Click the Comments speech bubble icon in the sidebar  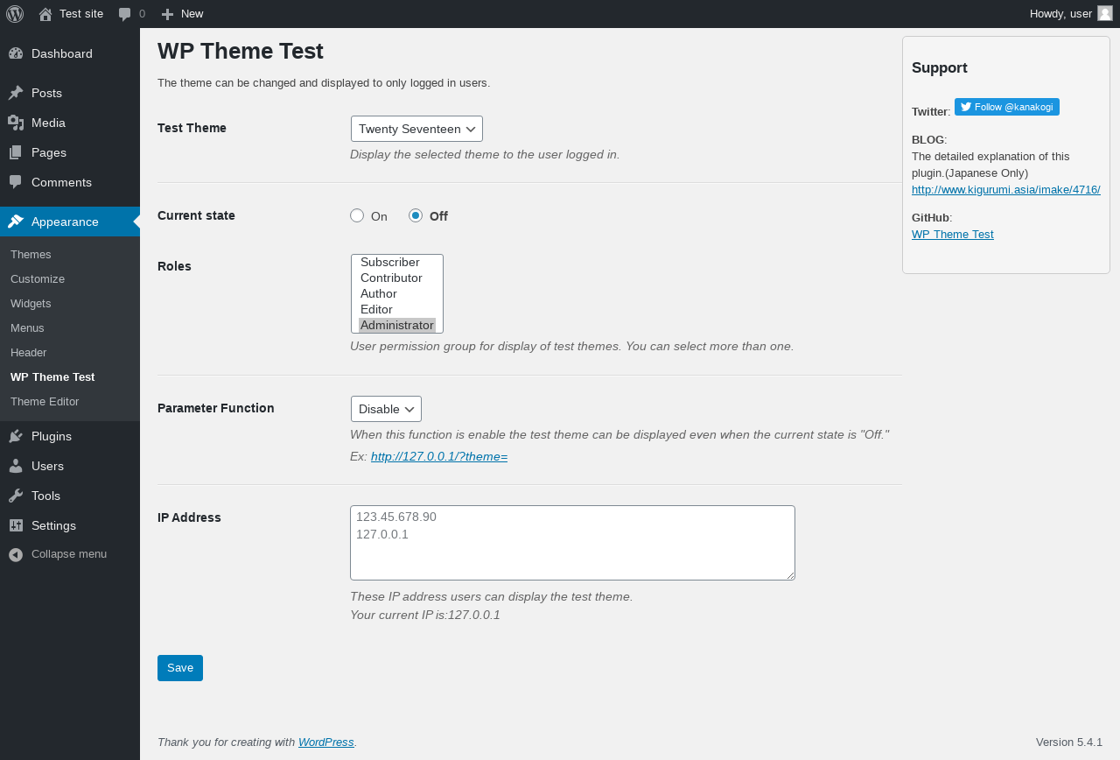click(x=16, y=182)
